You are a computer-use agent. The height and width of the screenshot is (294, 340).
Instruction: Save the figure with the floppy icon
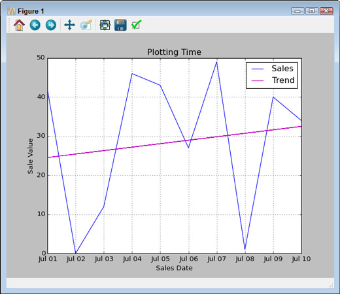[x=120, y=25]
